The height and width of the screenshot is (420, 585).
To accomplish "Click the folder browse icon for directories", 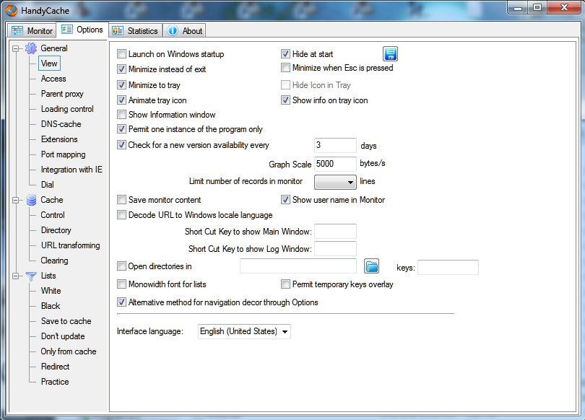I will [371, 266].
